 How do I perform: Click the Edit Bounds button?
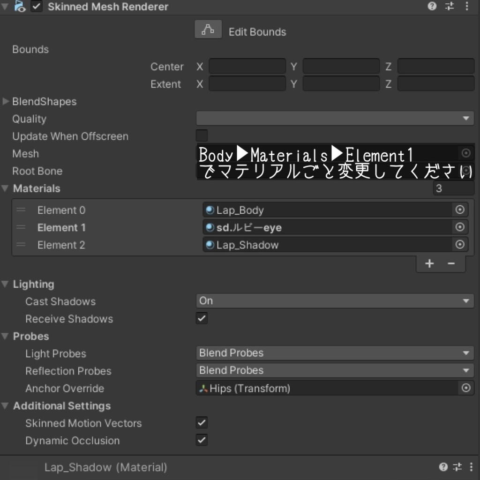tap(208, 30)
